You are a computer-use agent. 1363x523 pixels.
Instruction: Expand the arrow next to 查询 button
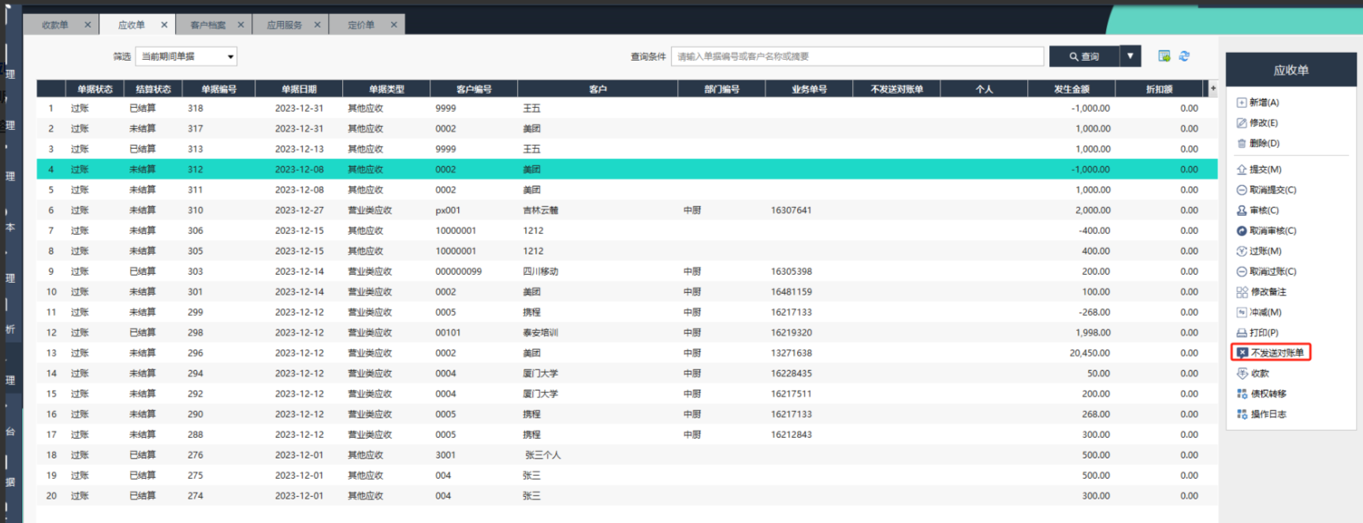[1130, 56]
